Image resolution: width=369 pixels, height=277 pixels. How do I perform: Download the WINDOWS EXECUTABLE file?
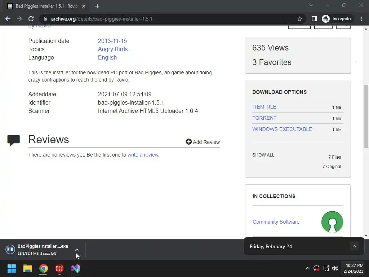pos(282,129)
